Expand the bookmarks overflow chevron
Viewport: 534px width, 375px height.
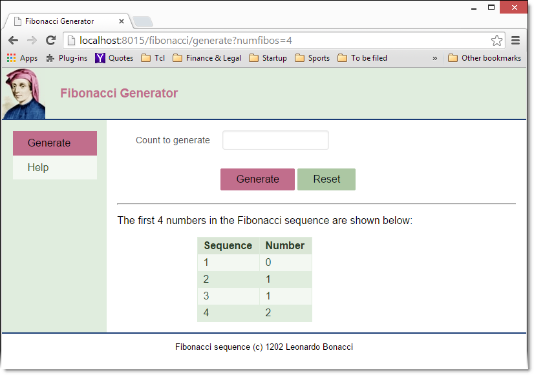[434, 58]
